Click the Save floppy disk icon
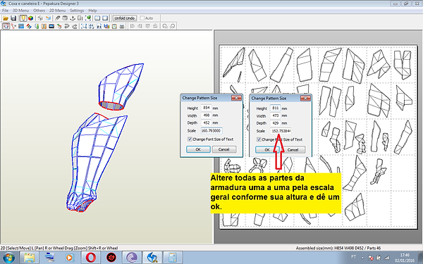 (x=13, y=18)
